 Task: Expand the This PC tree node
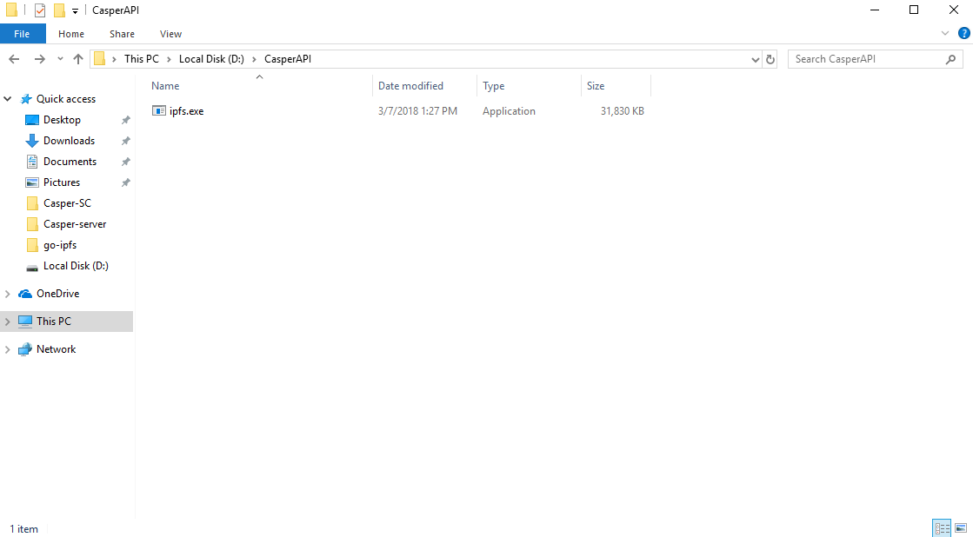(8, 322)
